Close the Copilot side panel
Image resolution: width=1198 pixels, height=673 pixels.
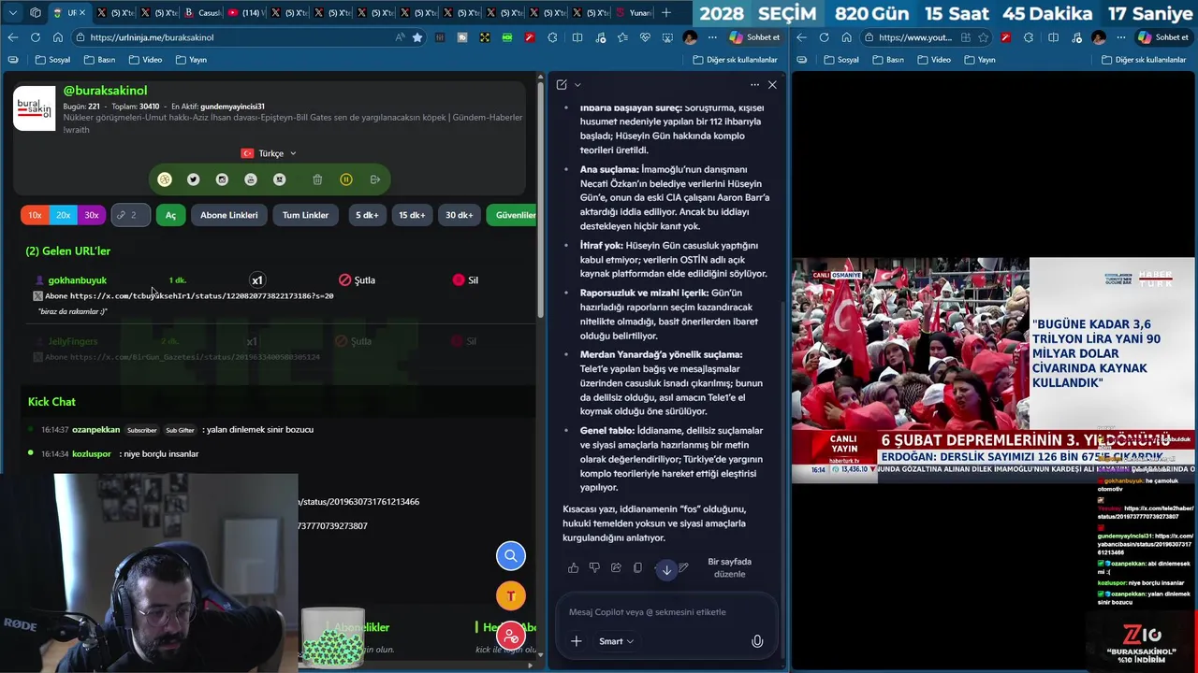point(772,84)
